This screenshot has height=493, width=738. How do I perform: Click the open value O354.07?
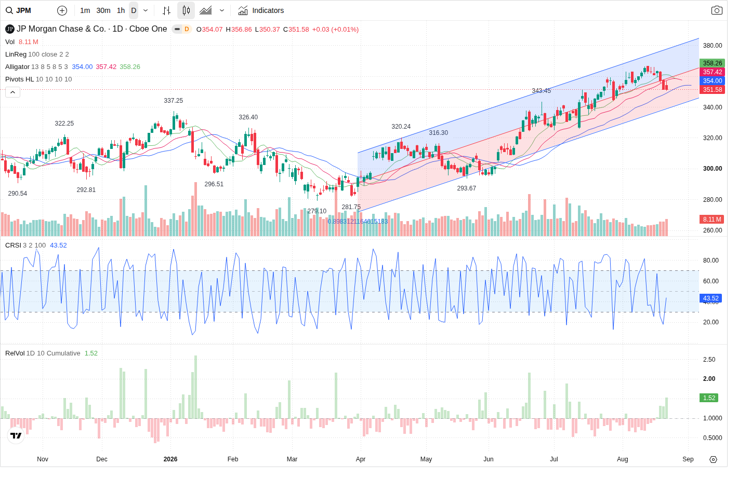click(209, 30)
